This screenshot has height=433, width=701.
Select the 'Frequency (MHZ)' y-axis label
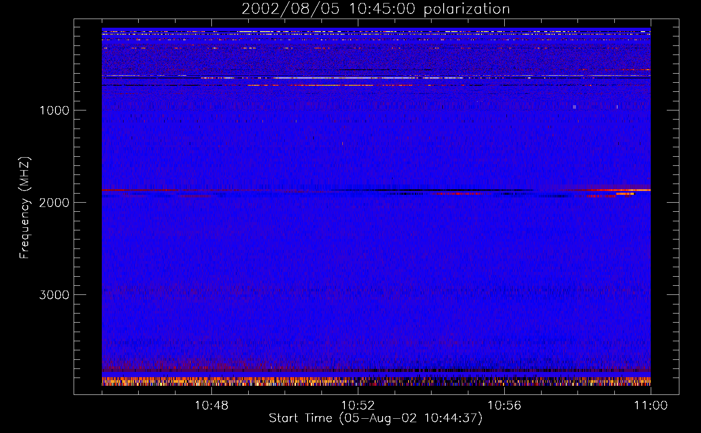click(25, 208)
